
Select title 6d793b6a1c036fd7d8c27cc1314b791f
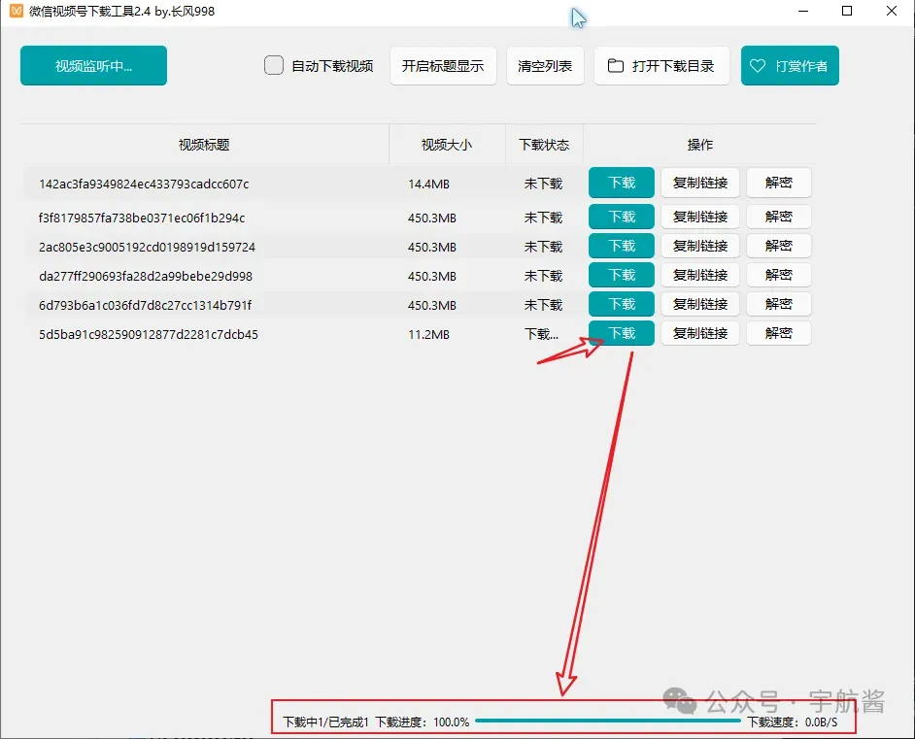click(146, 306)
